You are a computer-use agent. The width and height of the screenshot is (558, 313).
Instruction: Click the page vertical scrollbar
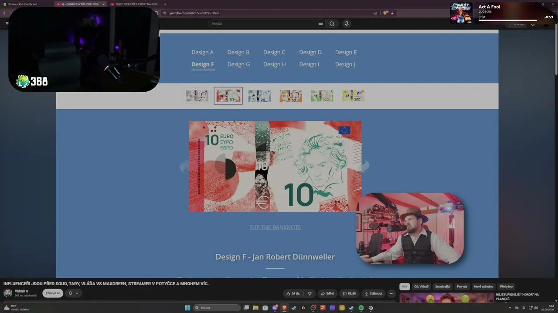(556, 50)
